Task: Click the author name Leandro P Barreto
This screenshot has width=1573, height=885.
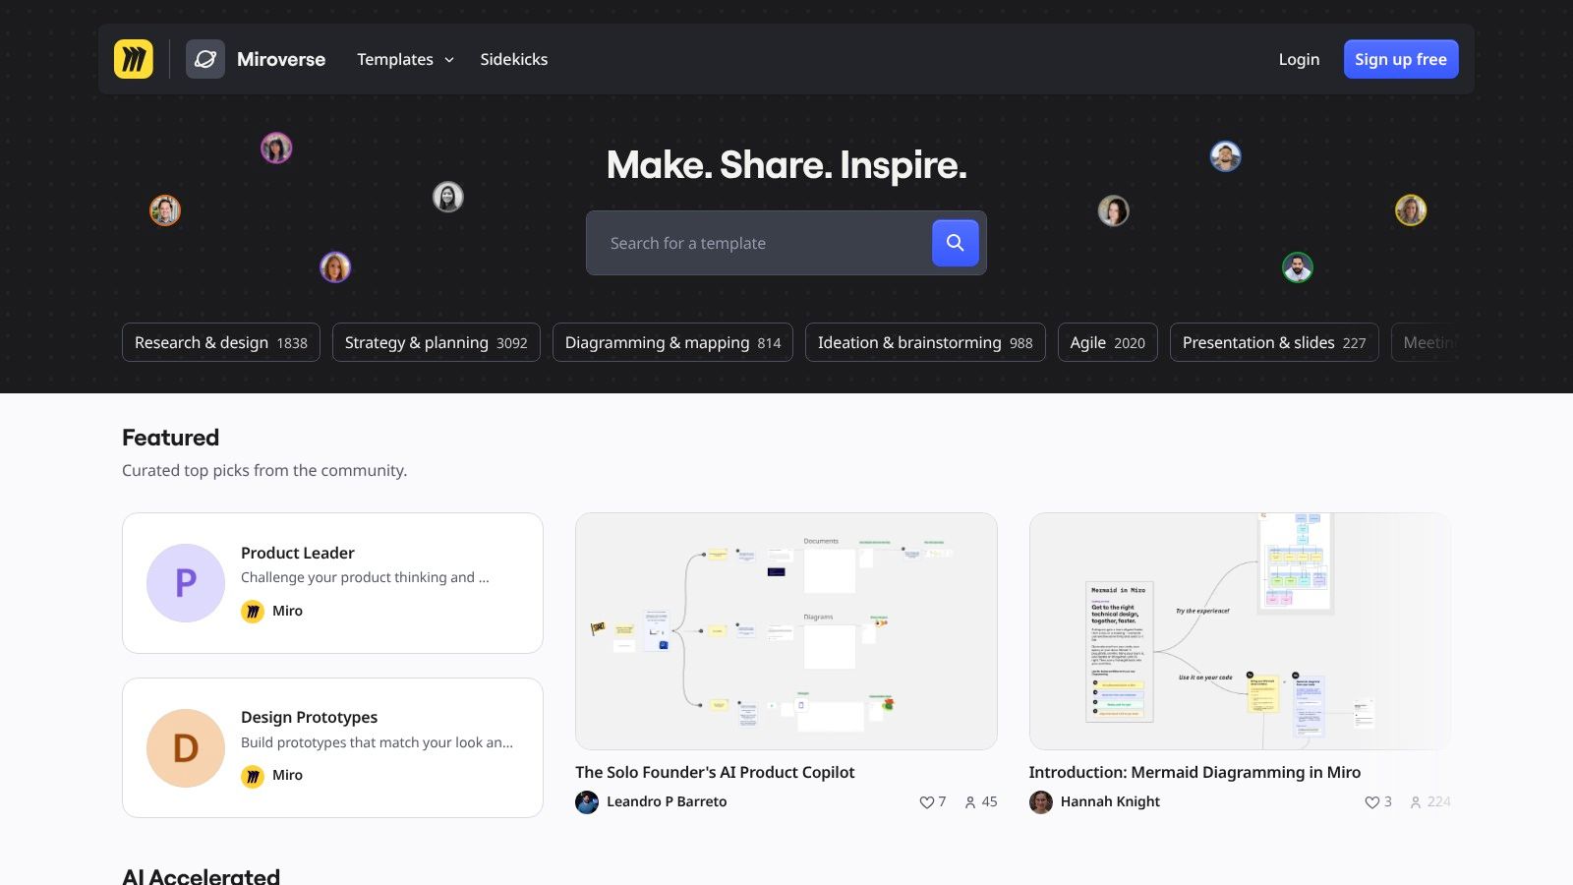Action: point(667,802)
